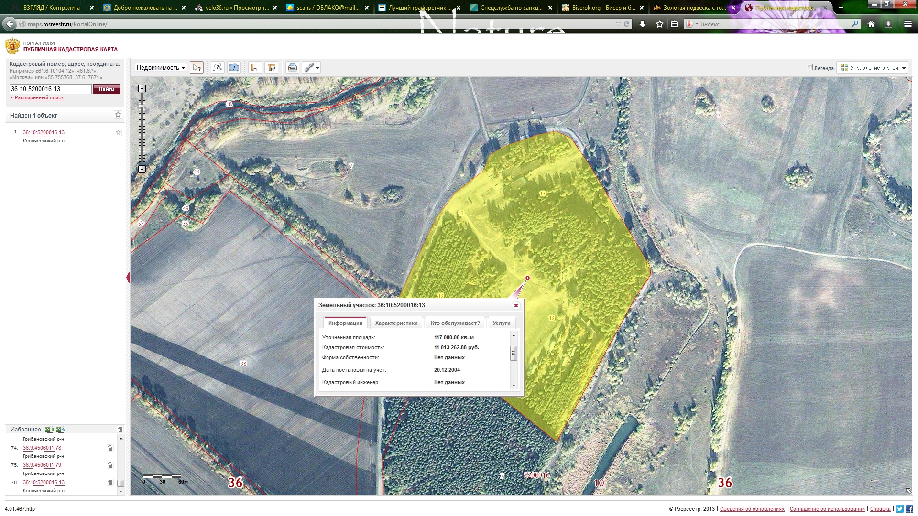Select the identify-by-pointer tool

[x=197, y=67]
